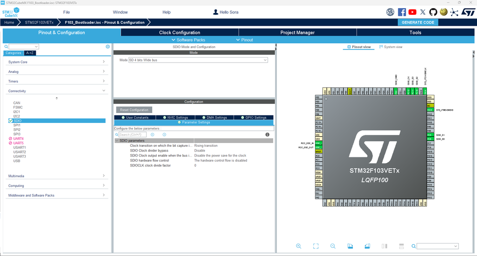Zoom out of the pinout view
The width and height of the screenshot is (477, 256).
click(333, 246)
